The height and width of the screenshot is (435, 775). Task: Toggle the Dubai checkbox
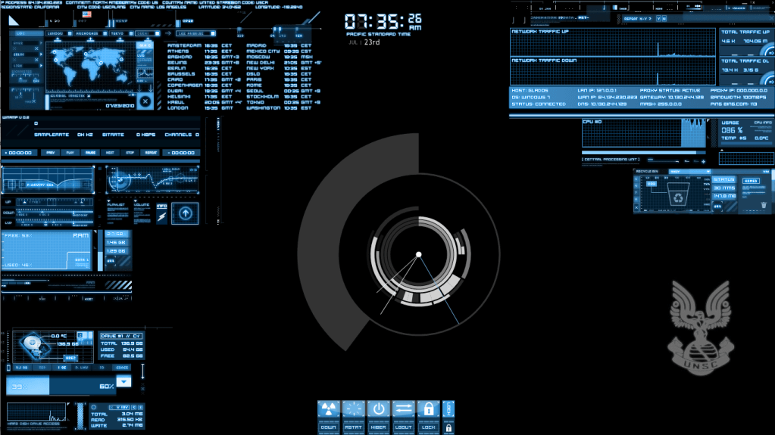click(x=157, y=33)
